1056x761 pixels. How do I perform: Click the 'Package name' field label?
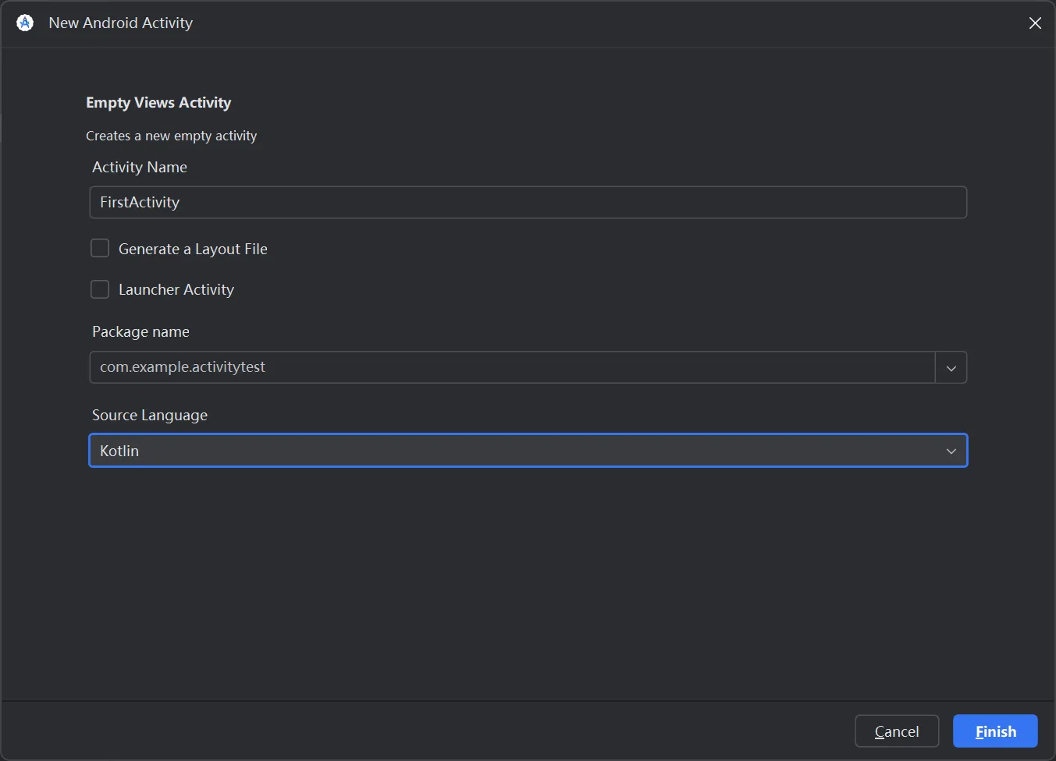pos(140,332)
